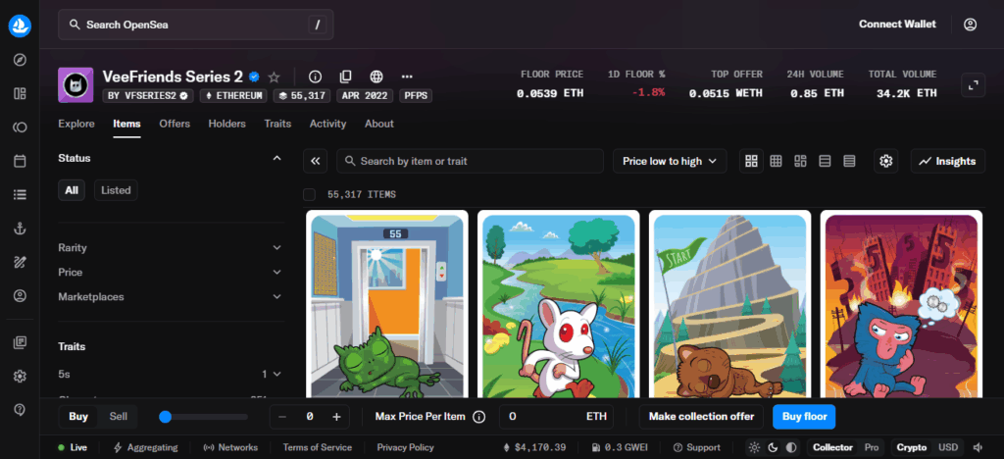This screenshot has width=1004, height=459.
Task: Expand the Price filter section
Action: pyautogui.click(x=171, y=272)
